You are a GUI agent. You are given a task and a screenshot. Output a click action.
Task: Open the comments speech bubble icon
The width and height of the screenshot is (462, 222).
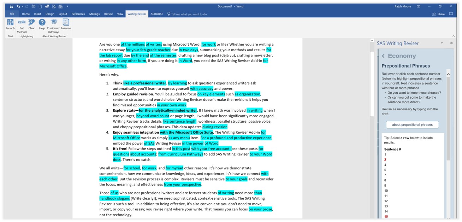click(451, 14)
